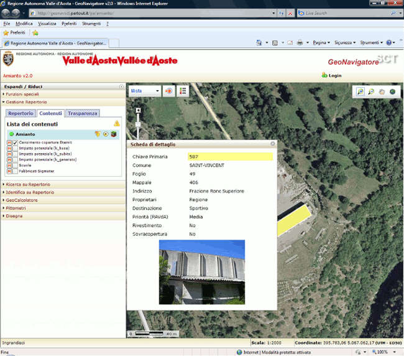Screen dimensions: 404x356
Task: Expand the Funzioni speciali section
Action: 22,93
